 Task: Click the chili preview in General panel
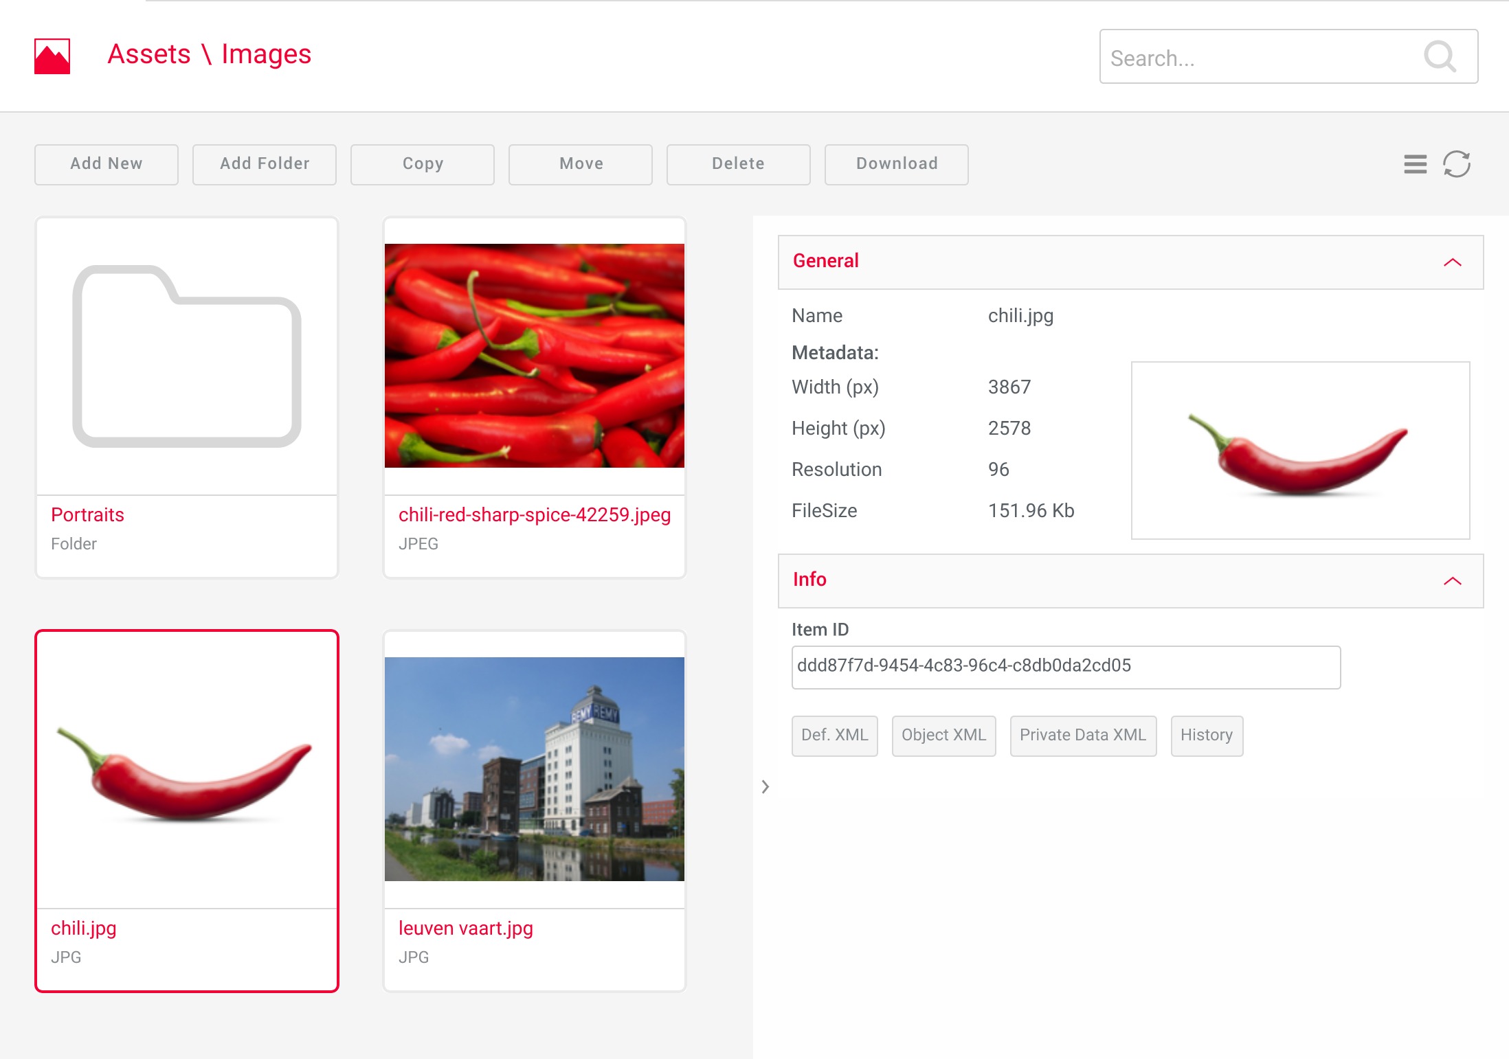pyautogui.click(x=1300, y=451)
